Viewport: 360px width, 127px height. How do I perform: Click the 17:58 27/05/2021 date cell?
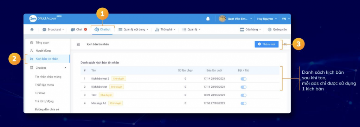click(214, 103)
